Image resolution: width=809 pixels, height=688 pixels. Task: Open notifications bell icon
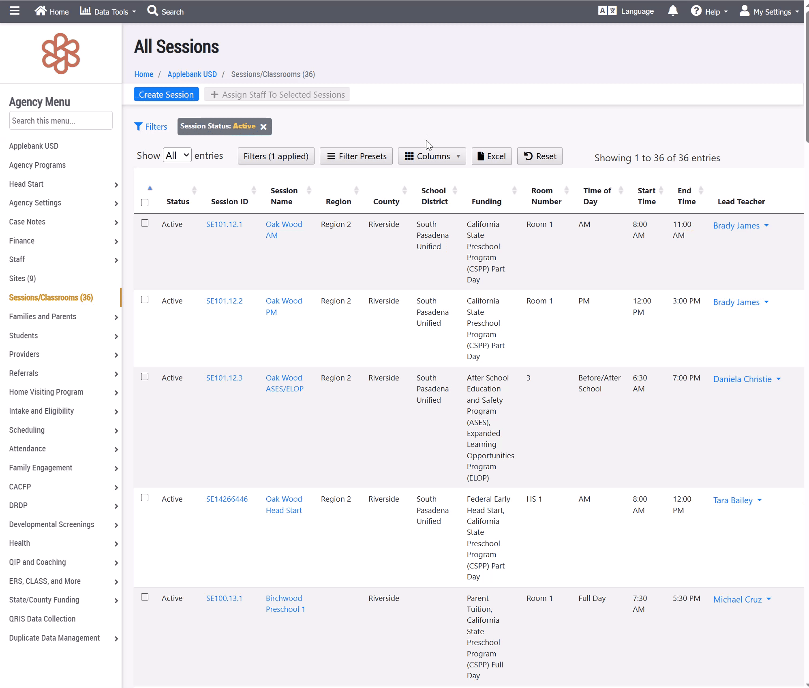point(673,11)
